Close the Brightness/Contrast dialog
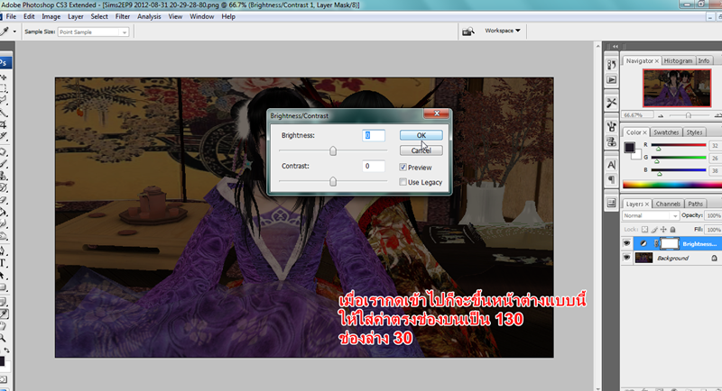 (x=437, y=114)
